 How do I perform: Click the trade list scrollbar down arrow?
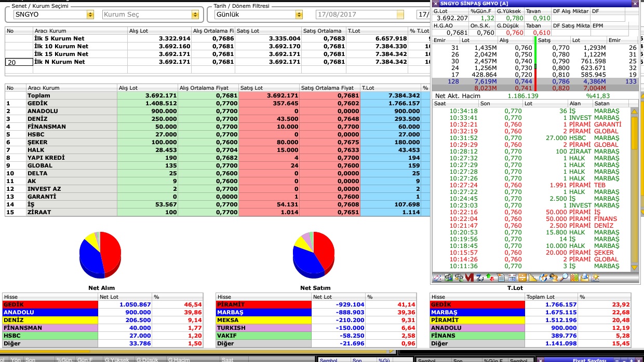[x=634, y=267]
